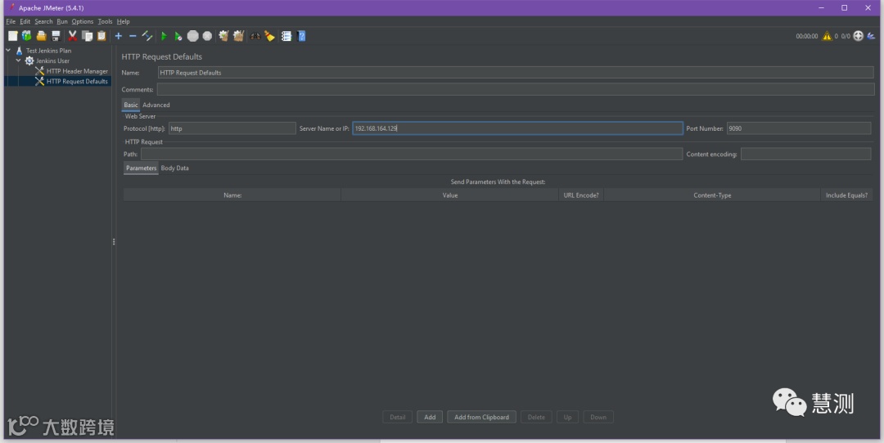This screenshot has height=443, width=884.
Task: Click the Clear results icon
Action: coord(223,36)
